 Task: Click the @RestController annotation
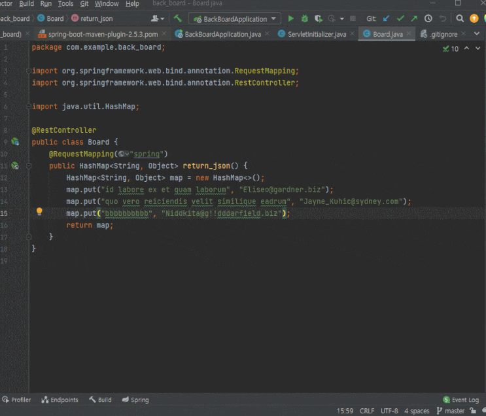pos(64,130)
